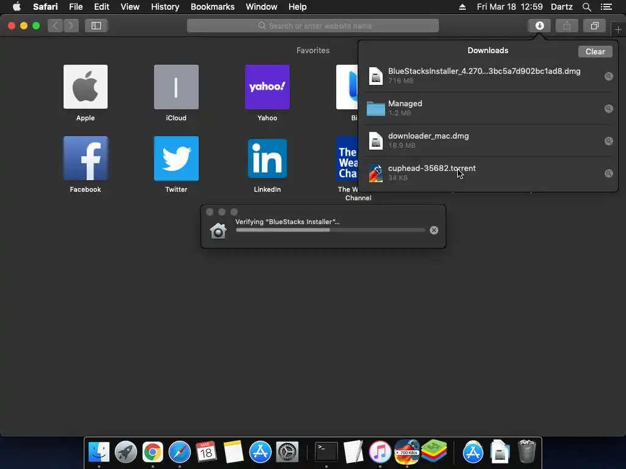The height and width of the screenshot is (469, 626).
Task: Open the Window menu
Action: click(x=262, y=7)
